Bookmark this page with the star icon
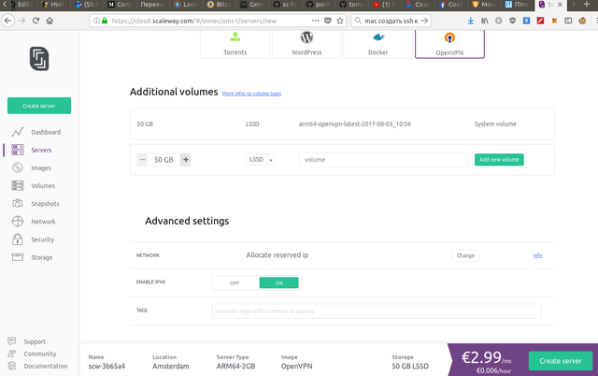 [340, 21]
